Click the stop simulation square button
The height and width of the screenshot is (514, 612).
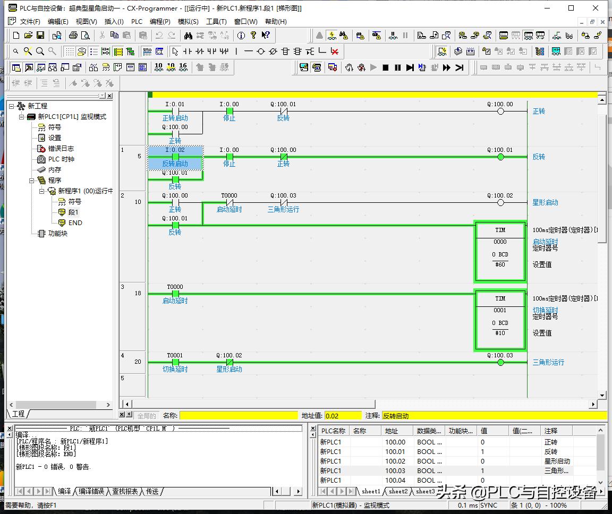pos(386,67)
